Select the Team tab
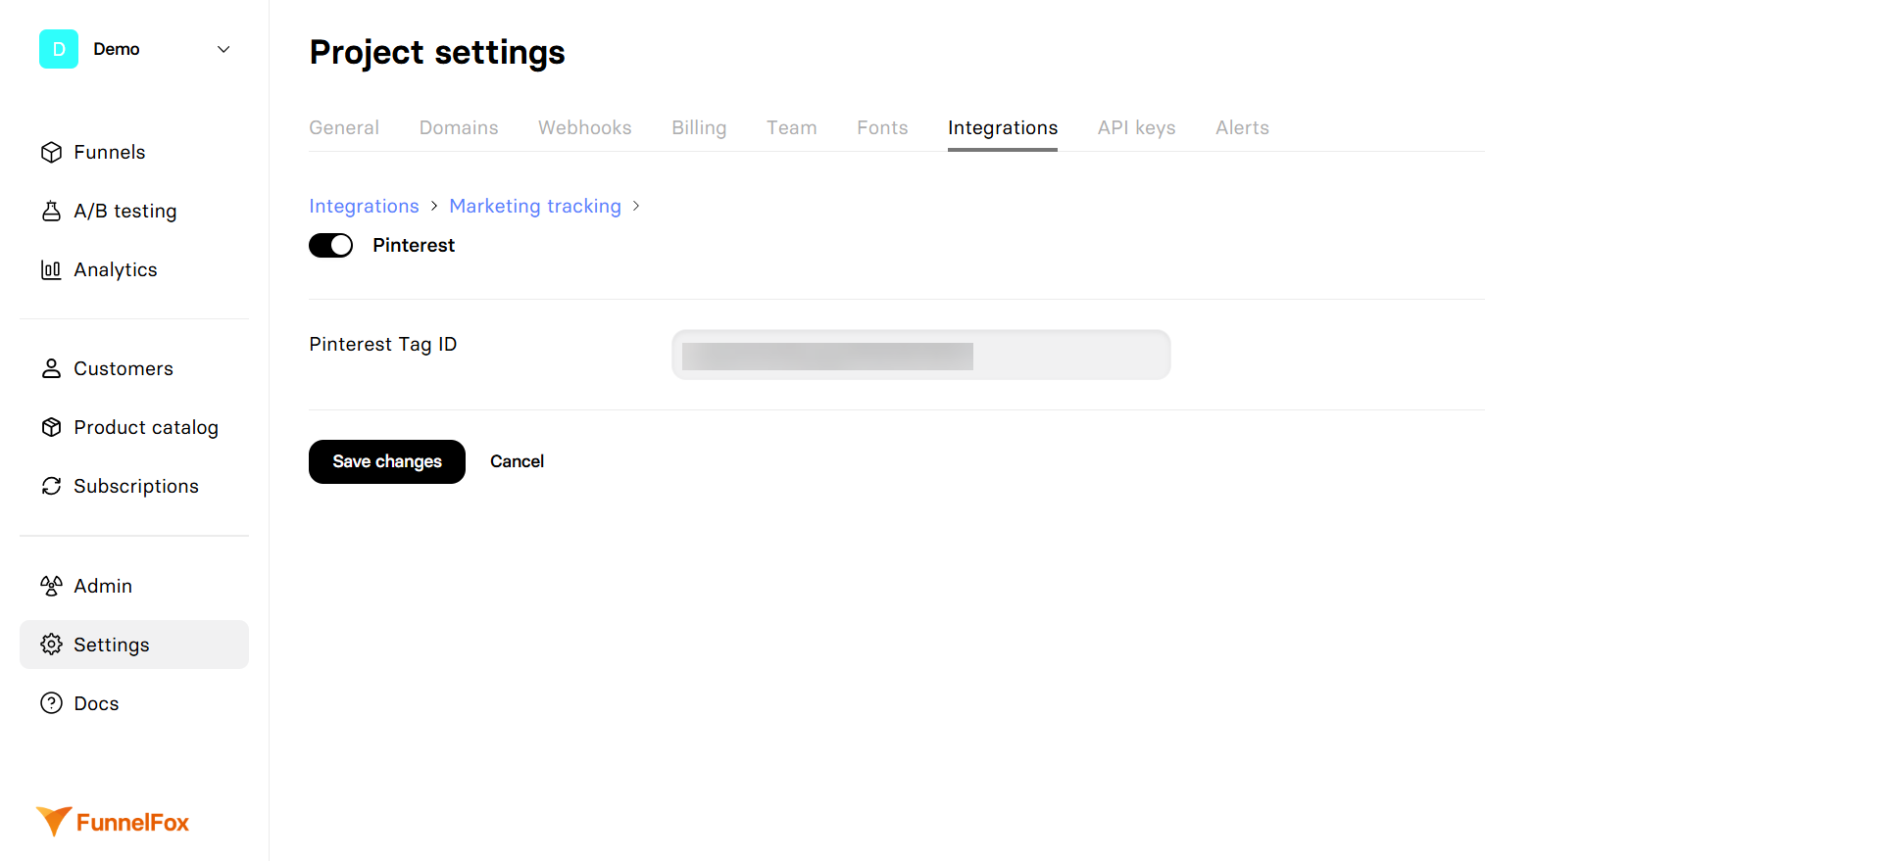Screen dimensions: 1882x861 click(x=792, y=127)
